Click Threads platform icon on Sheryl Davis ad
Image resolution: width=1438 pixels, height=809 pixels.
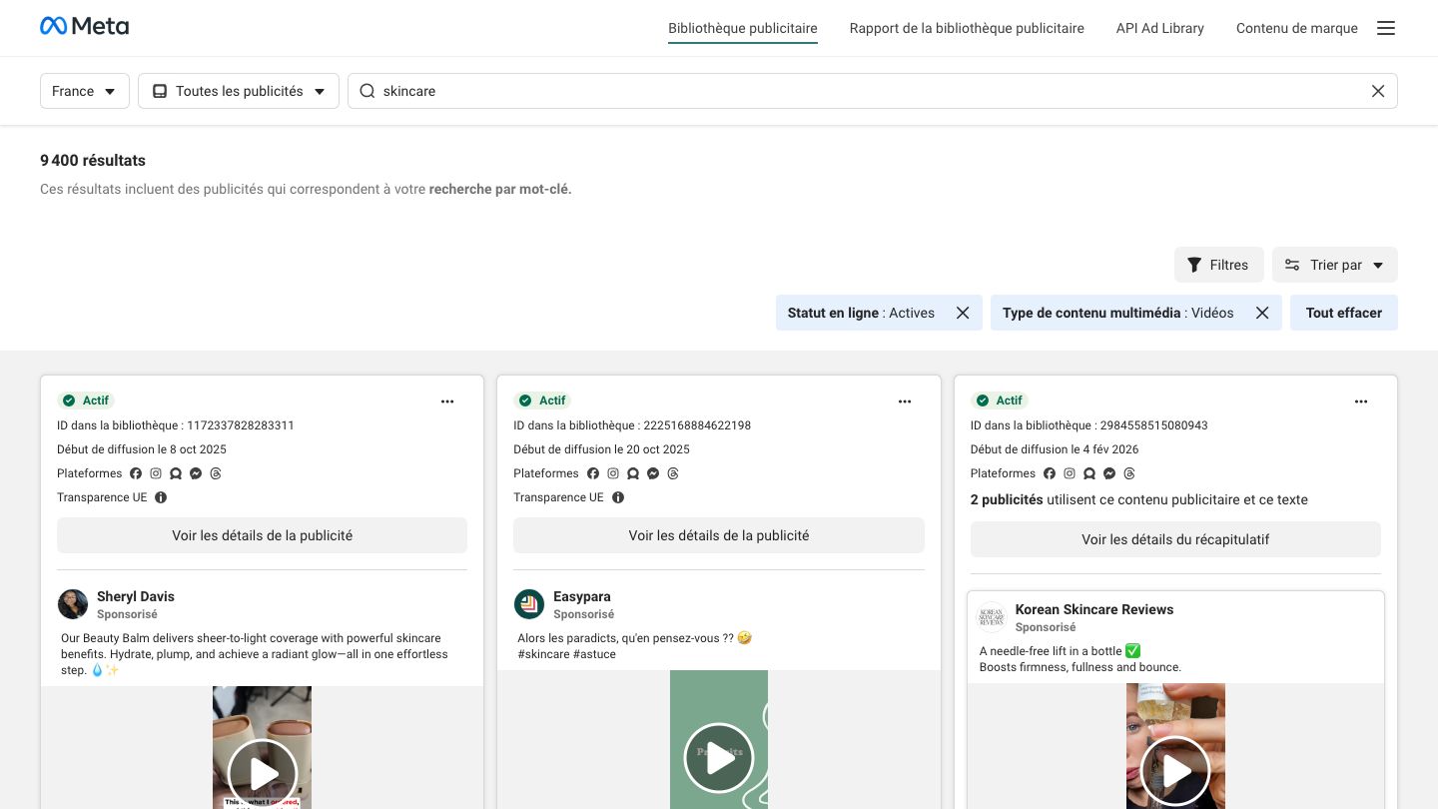point(216,473)
